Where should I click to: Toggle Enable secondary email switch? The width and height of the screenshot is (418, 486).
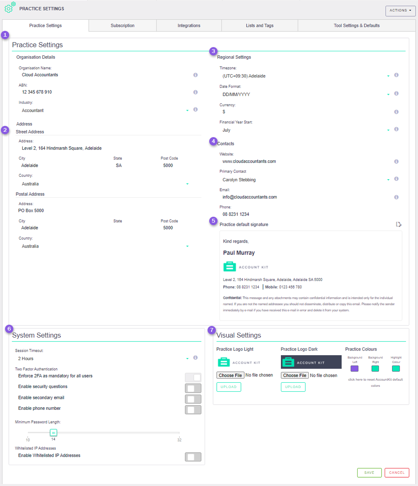pyautogui.click(x=193, y=399)
